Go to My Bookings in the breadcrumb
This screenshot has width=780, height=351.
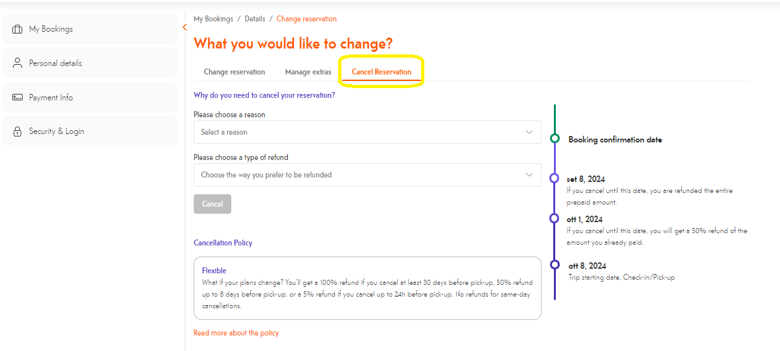pyautogui.click(x=213, y=19)
